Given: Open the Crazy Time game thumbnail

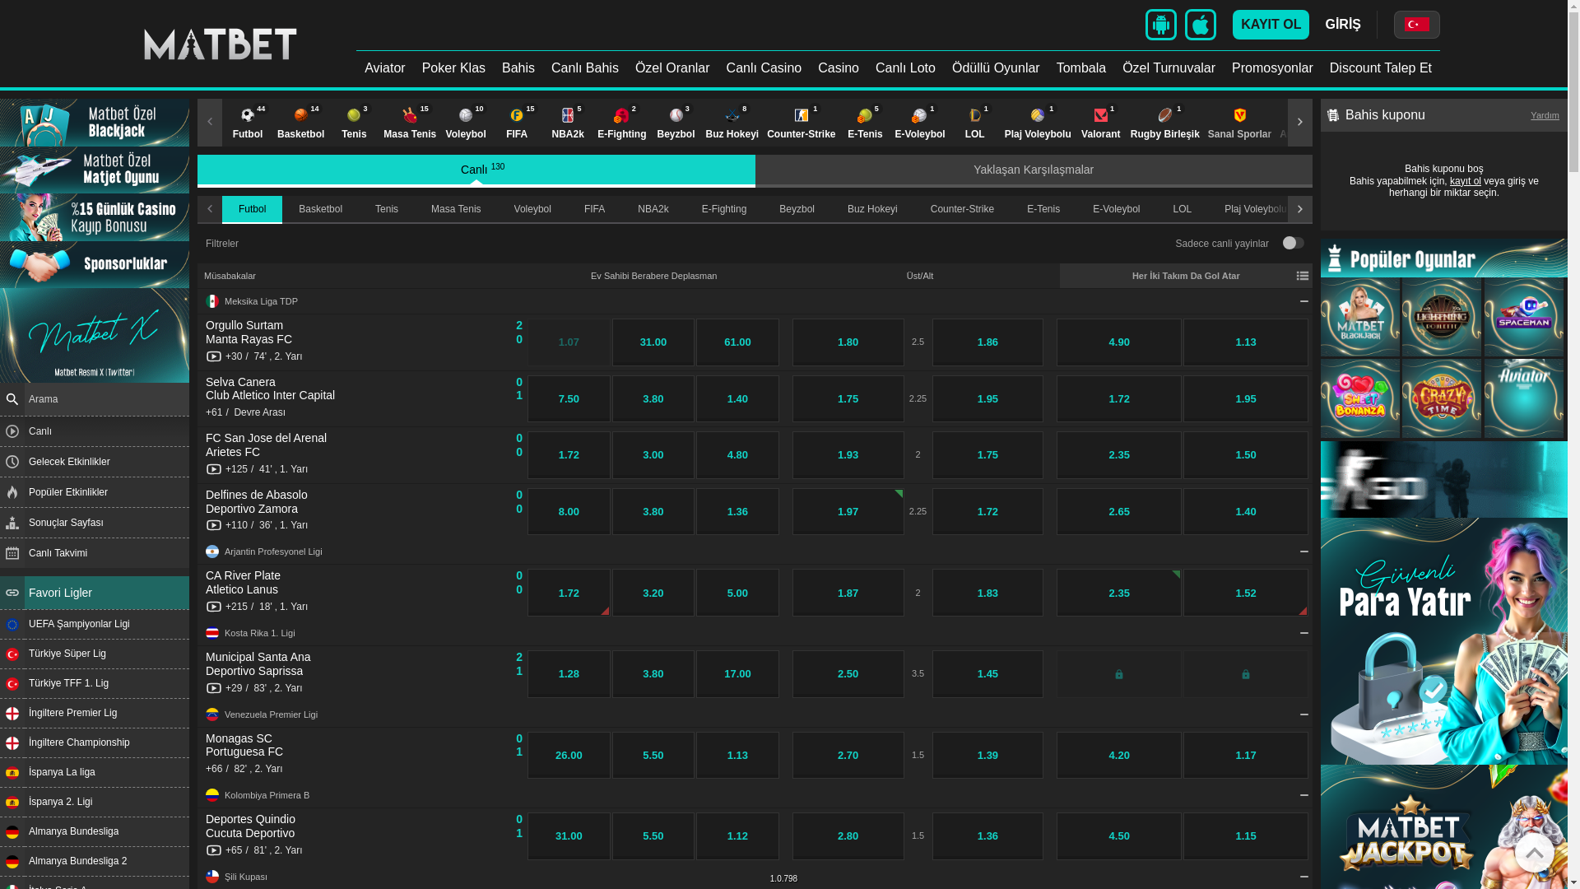Looking at the screenshot, I should 1442,398.
